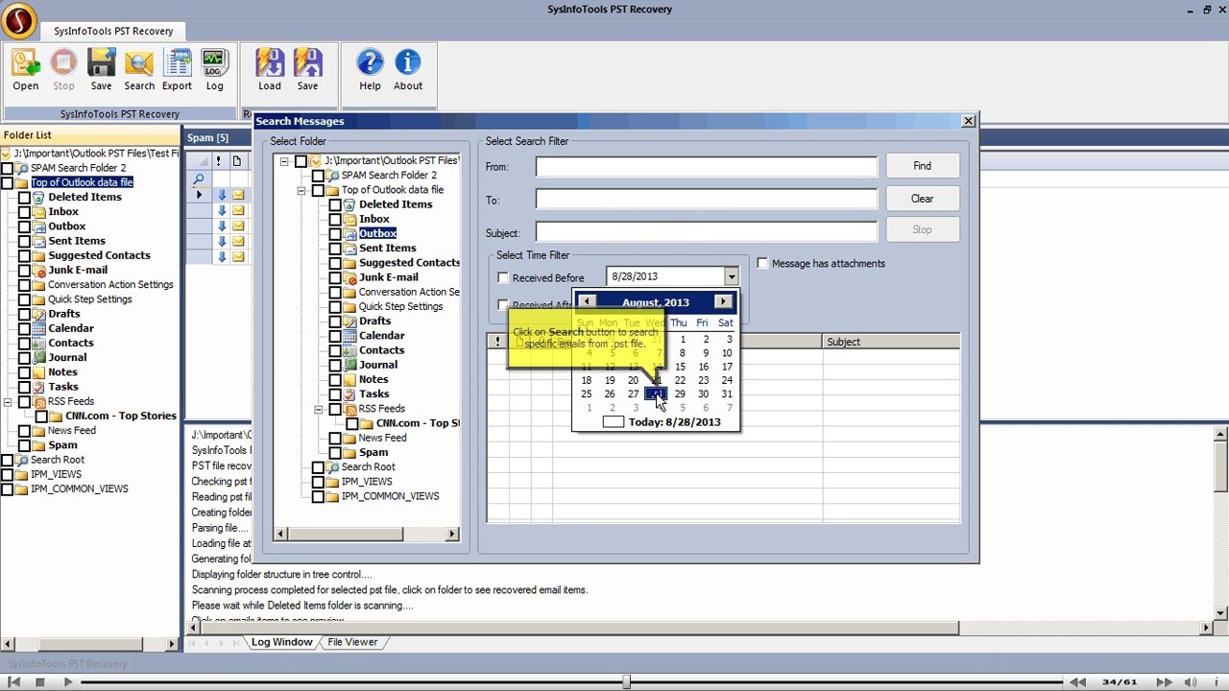1229x691 pixels.
Task: Select August 15 in calendar
Action: [x=680, y=367]
